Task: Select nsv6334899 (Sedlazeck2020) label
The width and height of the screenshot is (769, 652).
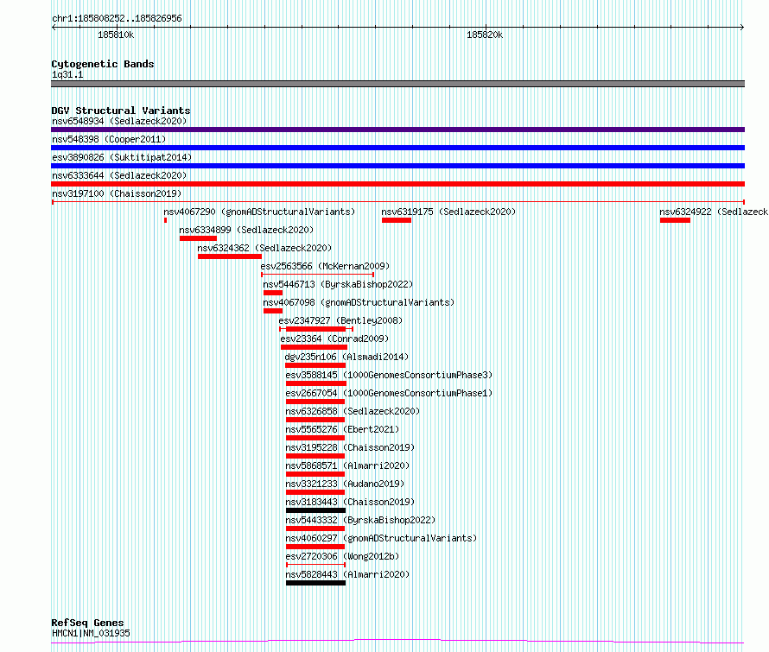Action: [x=246, y=230]
